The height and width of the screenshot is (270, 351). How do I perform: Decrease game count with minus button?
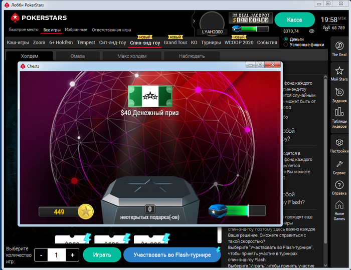click(41, 255)
